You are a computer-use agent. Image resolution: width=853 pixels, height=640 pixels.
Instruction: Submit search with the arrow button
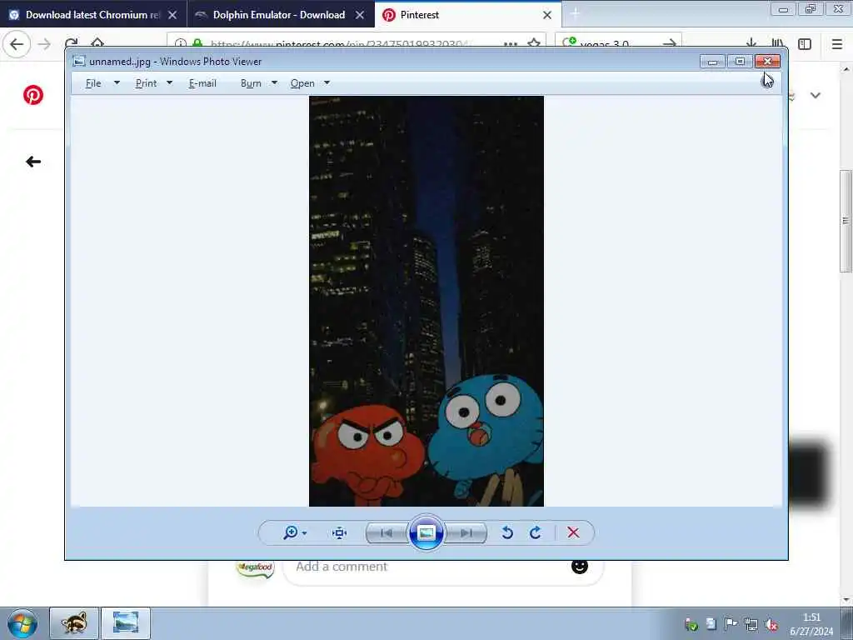coord(670,43)
